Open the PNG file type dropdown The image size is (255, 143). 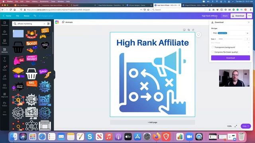[x=230, y=33]
